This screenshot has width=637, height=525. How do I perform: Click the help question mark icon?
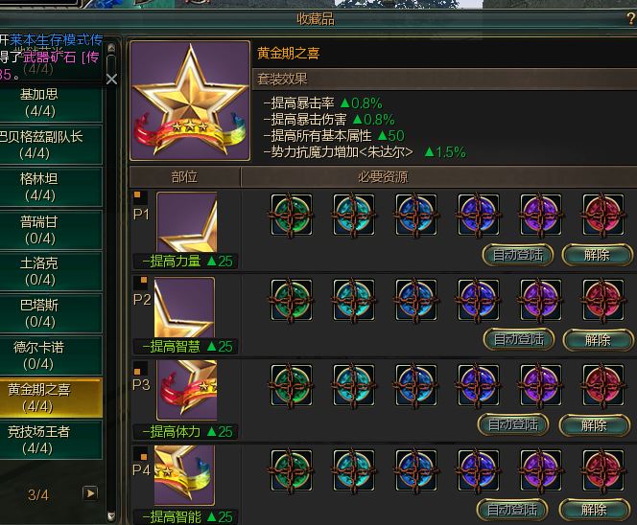(631, 18)
